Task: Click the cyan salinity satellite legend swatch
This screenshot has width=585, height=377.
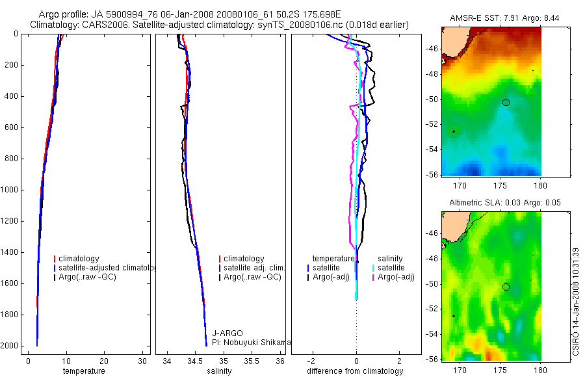Action: (x=372, y=268)
